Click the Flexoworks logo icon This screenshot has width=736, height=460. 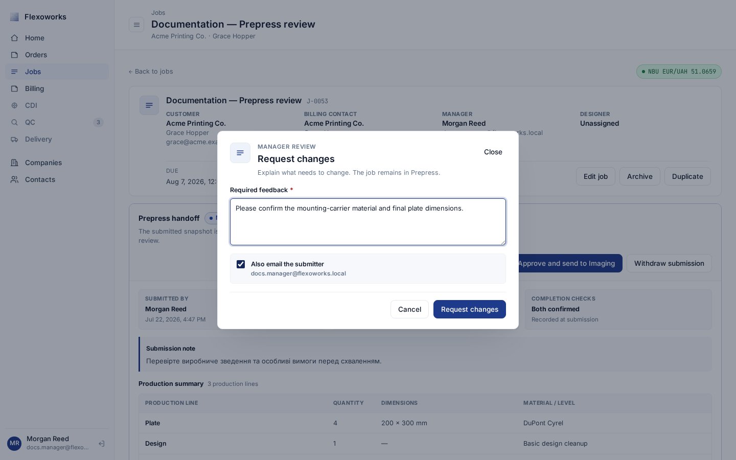[x=14, y=17]
